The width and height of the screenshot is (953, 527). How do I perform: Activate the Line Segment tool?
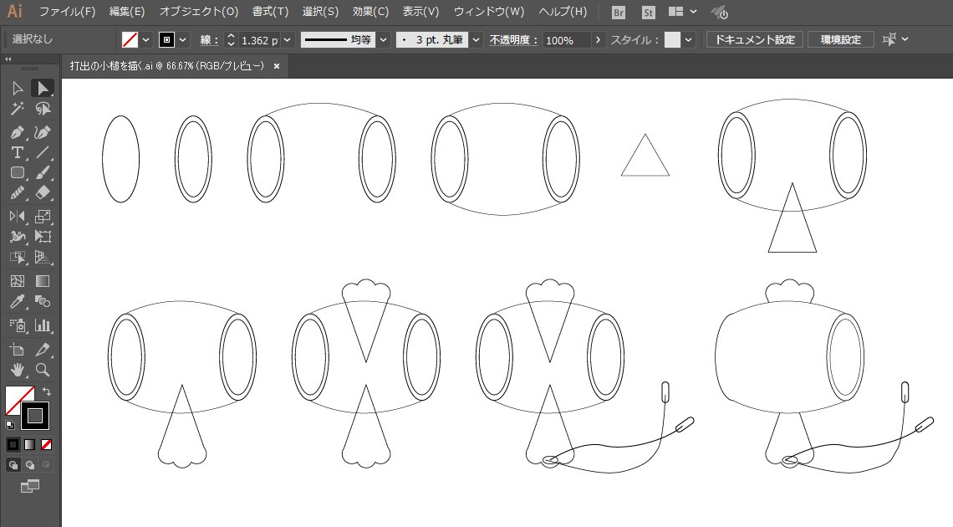42,152
